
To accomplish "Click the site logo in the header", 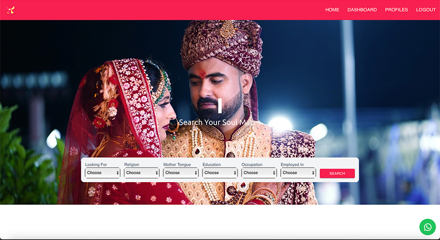I will pyautogui.click(x=11, y=10).
